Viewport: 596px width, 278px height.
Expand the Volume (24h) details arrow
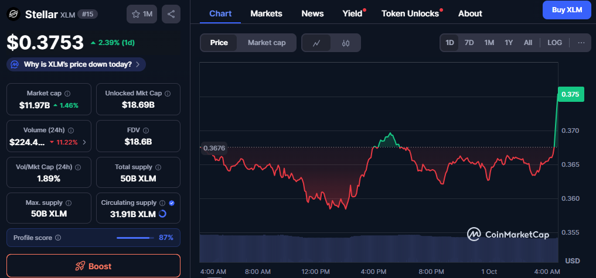point(84,142)
